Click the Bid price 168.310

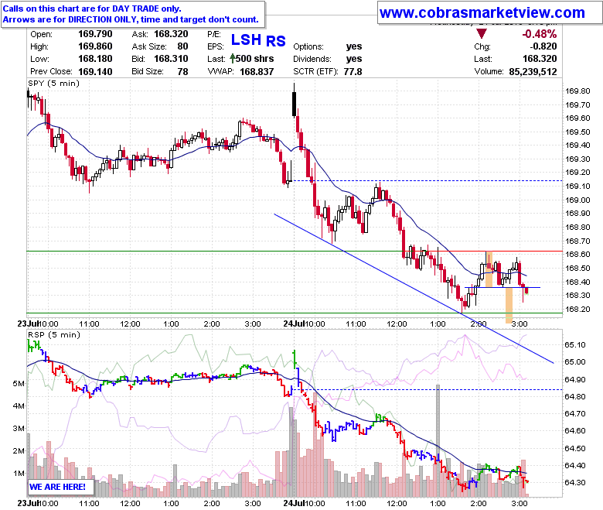171,59
